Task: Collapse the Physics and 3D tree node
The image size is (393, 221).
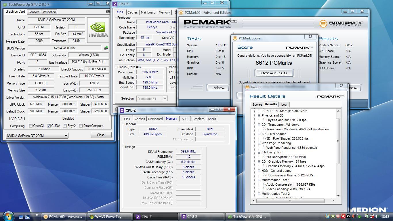Action: [259, 115]
